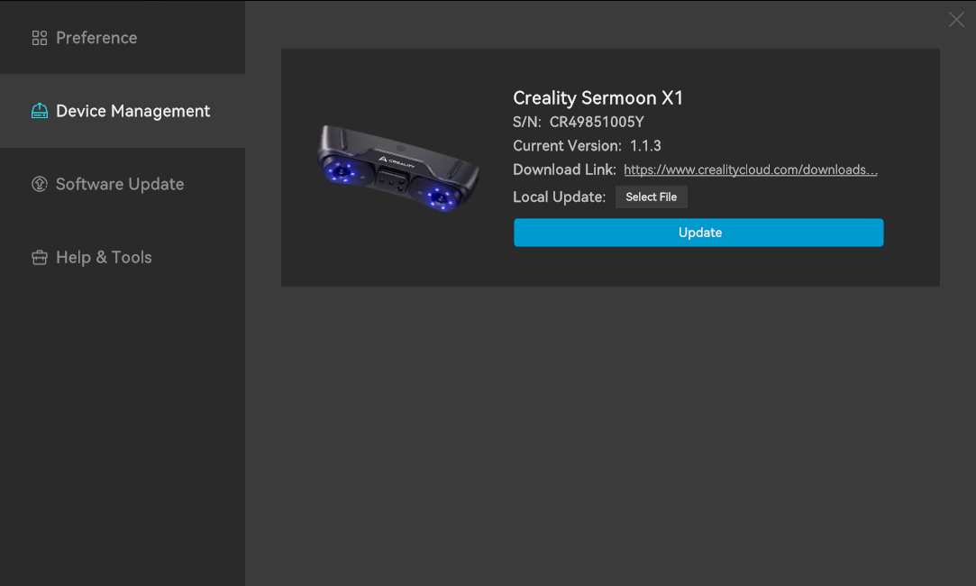
Task: Click the Device Management scanner icon
Action: (x=40, y=111)
